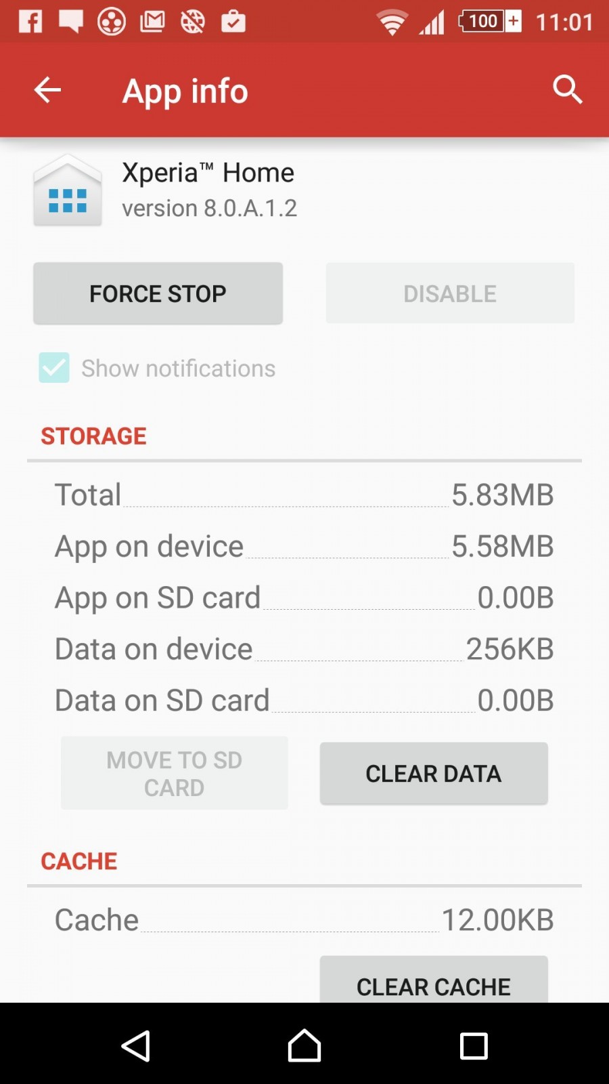The width and height of the screenshot is (609, 1084).
Task: Tap the Home button in navigation bar
Action: coord(304,1045)
